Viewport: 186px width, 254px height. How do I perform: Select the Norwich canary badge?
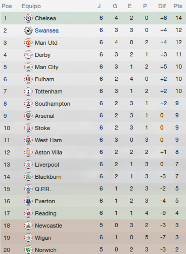coord(28,250)
